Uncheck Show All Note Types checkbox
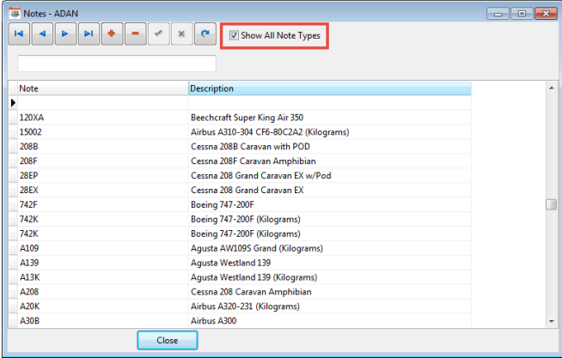The image size is (562, 358). (234, 35)
